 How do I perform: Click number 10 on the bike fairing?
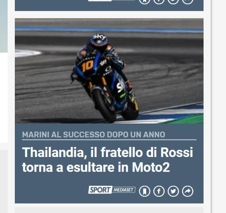pyautogui.click(x=87, y=66)
